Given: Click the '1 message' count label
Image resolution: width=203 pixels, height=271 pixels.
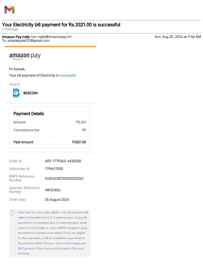Looking at the screenshot, I should pos(10,29).
